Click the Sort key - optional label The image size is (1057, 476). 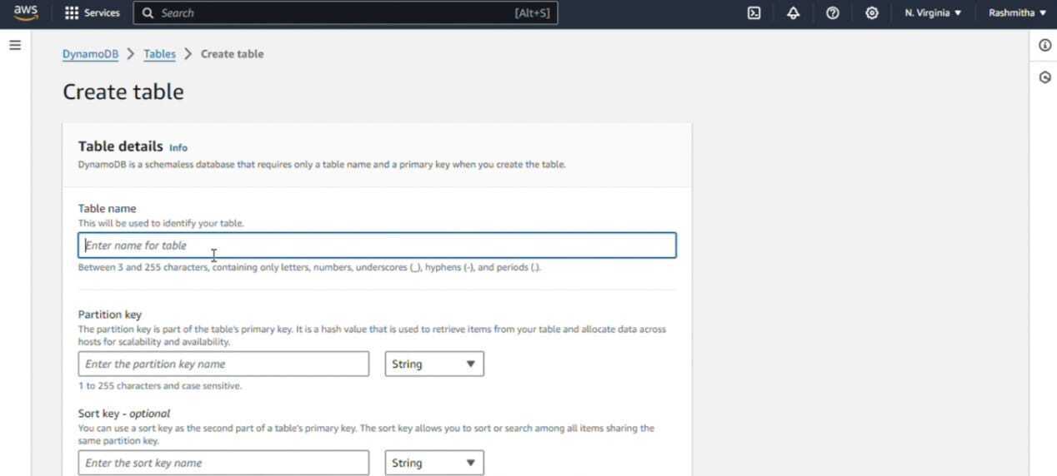[x=124, y=414]
